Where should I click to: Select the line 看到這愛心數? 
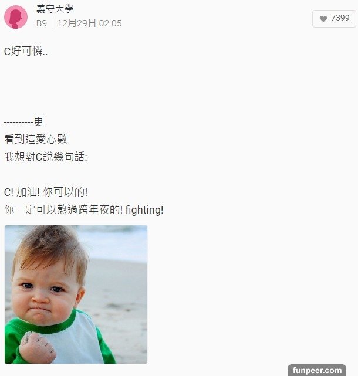36,139
